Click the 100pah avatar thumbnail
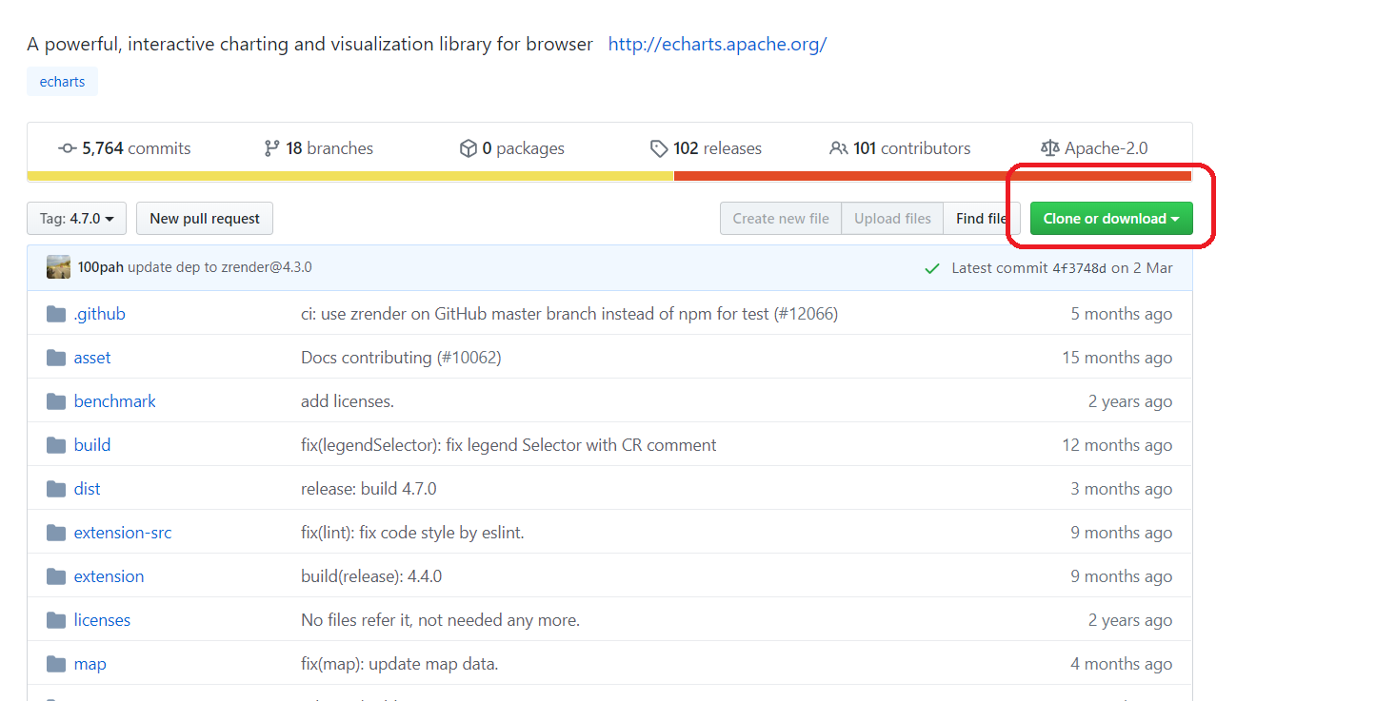 click(58, 267)
